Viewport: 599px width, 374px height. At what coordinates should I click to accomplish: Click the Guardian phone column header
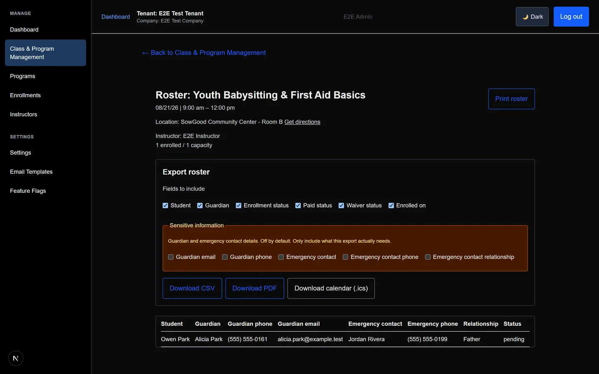250,324
